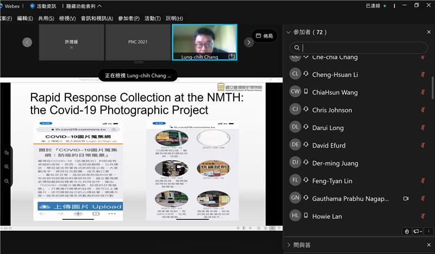Click the headset icon next to Chris Johnson
Image resolution: width=435 pixels, height=254 pixels.
coord(306,110)
